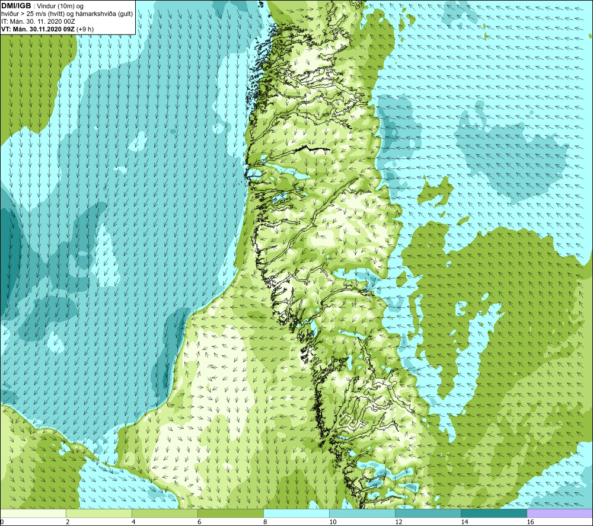The height and width of the screenshot is (526, 593).
Task: Click the DMI/IGB title text
Action: tap(16, 6)
